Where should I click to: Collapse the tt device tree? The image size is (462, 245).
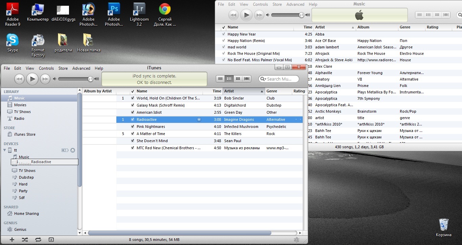coord(5,150)
